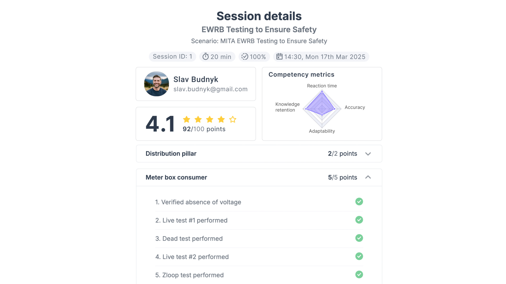
Task: Click the calendar icon beside the session date
Action: pos(279,57)
